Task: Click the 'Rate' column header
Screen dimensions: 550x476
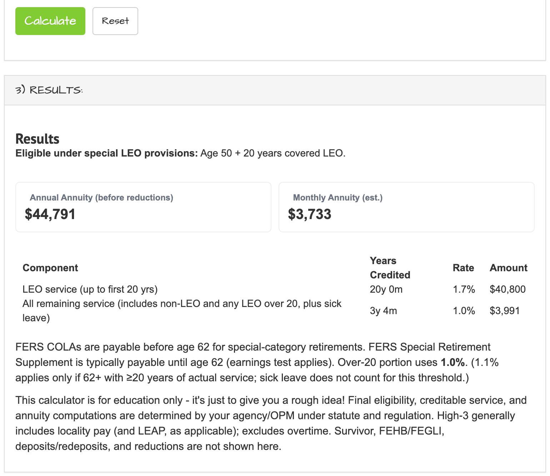Action: coord(463,268)
